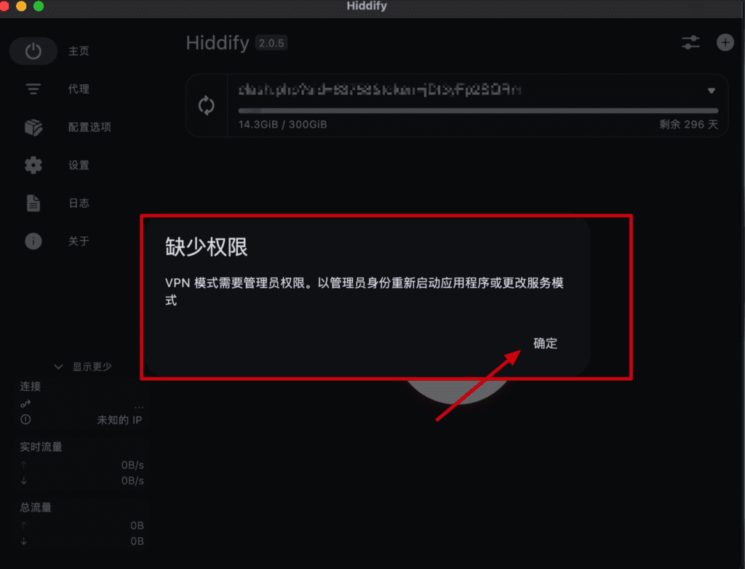Viewport: 745px width, 569px height.
Task: Open the 代理 proxy list icon
Action: click(33, 89)
